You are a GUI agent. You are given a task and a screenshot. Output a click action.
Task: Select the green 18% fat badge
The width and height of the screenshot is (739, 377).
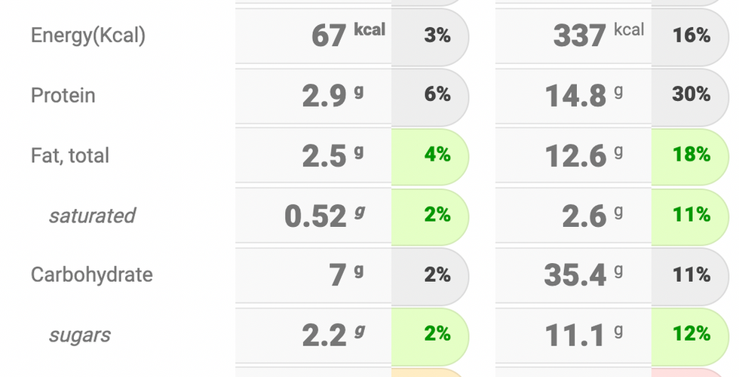[x=691, y=156]
